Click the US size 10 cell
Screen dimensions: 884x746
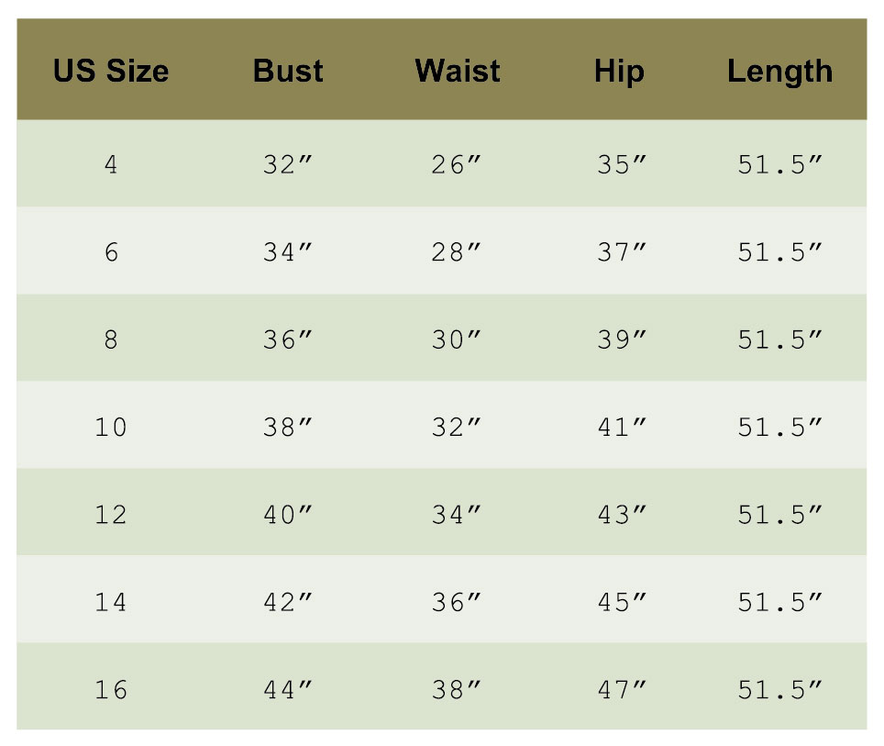(x=111, y=427)
